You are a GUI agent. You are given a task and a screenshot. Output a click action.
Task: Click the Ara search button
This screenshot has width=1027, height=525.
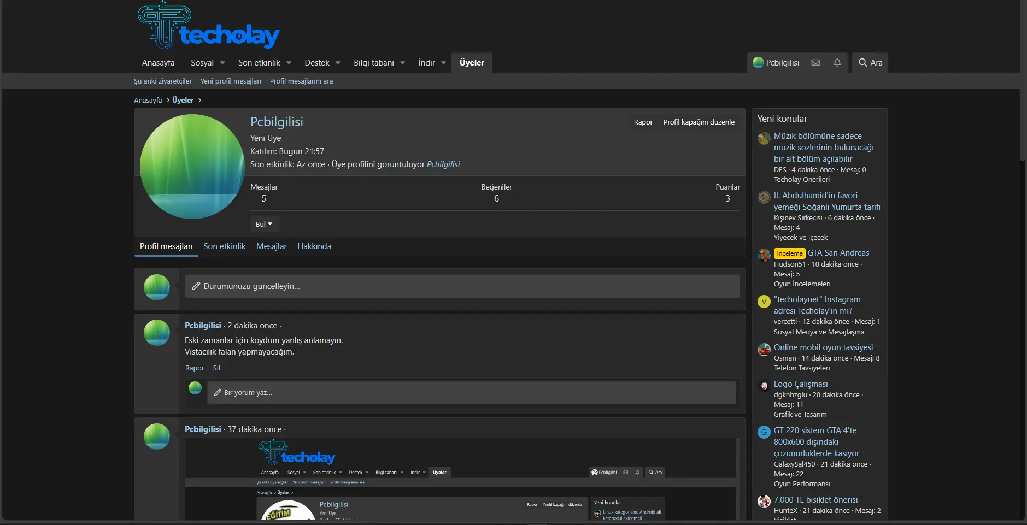[870, 63]
